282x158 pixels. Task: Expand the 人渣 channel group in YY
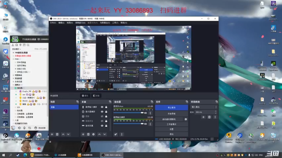pos(13,120)
